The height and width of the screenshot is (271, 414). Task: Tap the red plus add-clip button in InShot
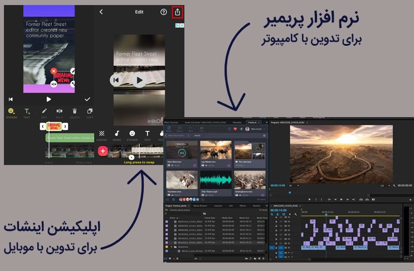(x=103, y=151)
